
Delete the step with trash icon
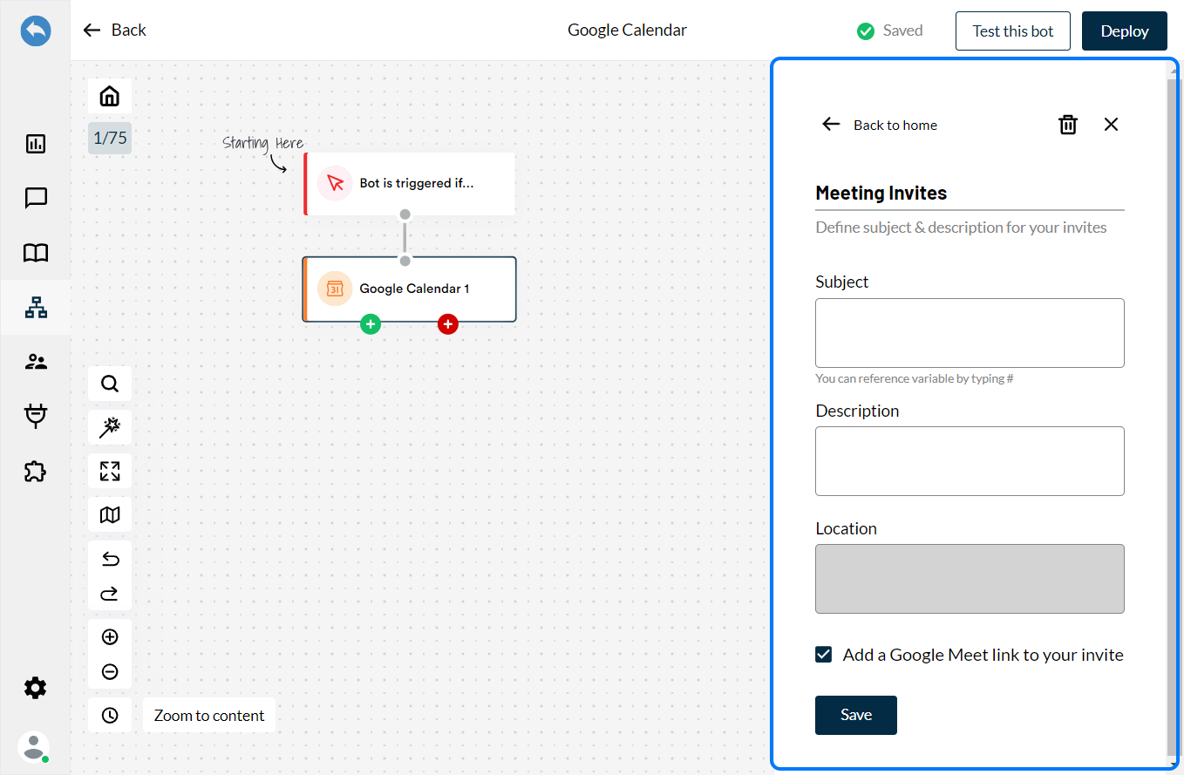pos(1067,125)
